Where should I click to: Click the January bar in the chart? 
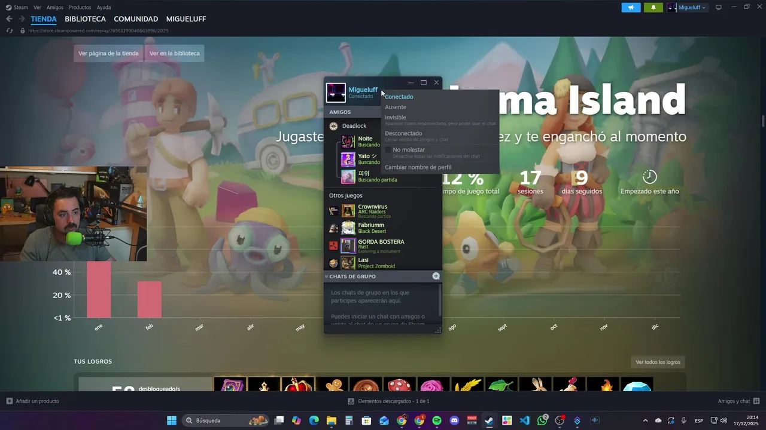tap(99, 290)
